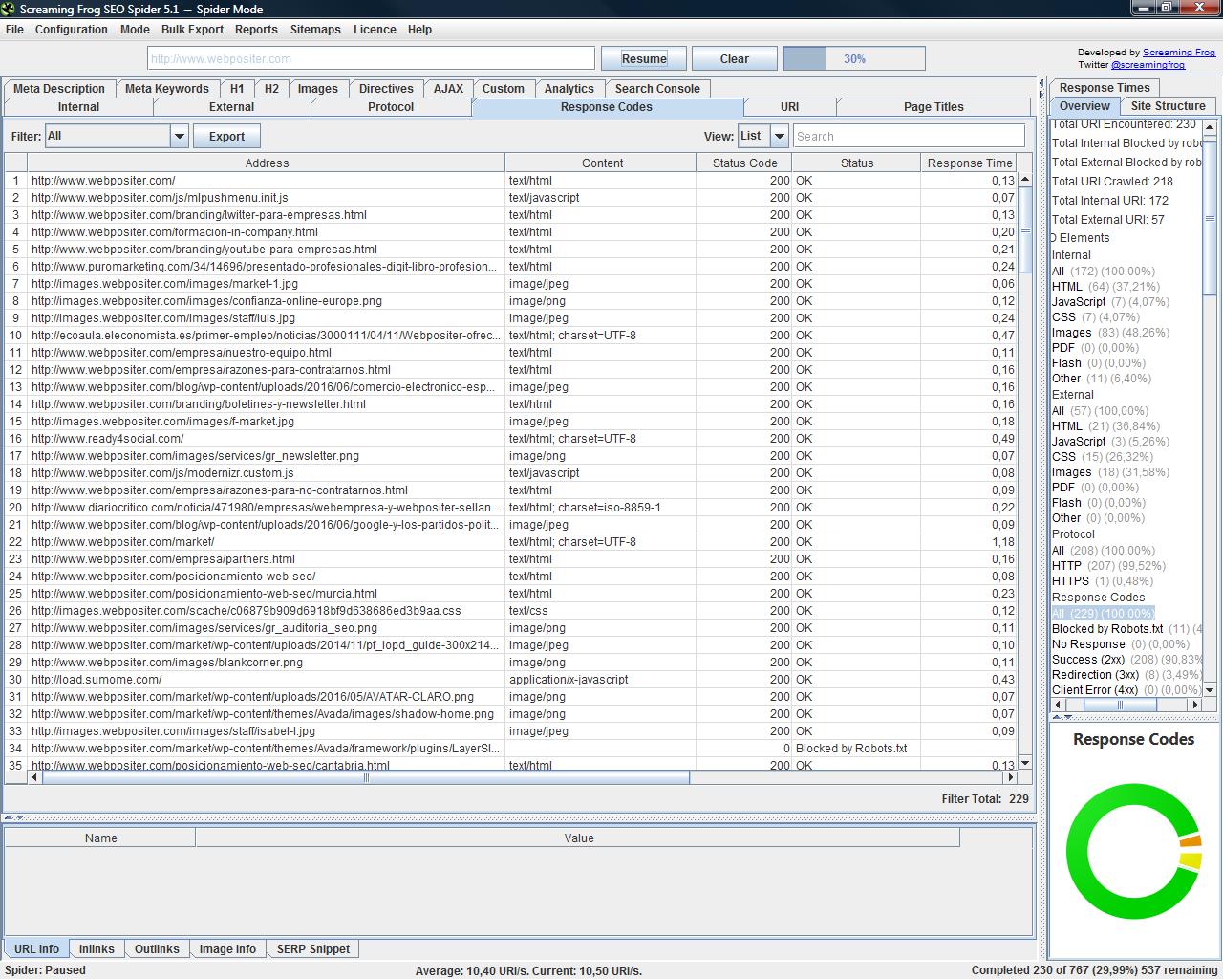The image size is (1223, 979).
Task: Switch to the Protocol tab
Action: pyautogui.click(x=391, y=107)
